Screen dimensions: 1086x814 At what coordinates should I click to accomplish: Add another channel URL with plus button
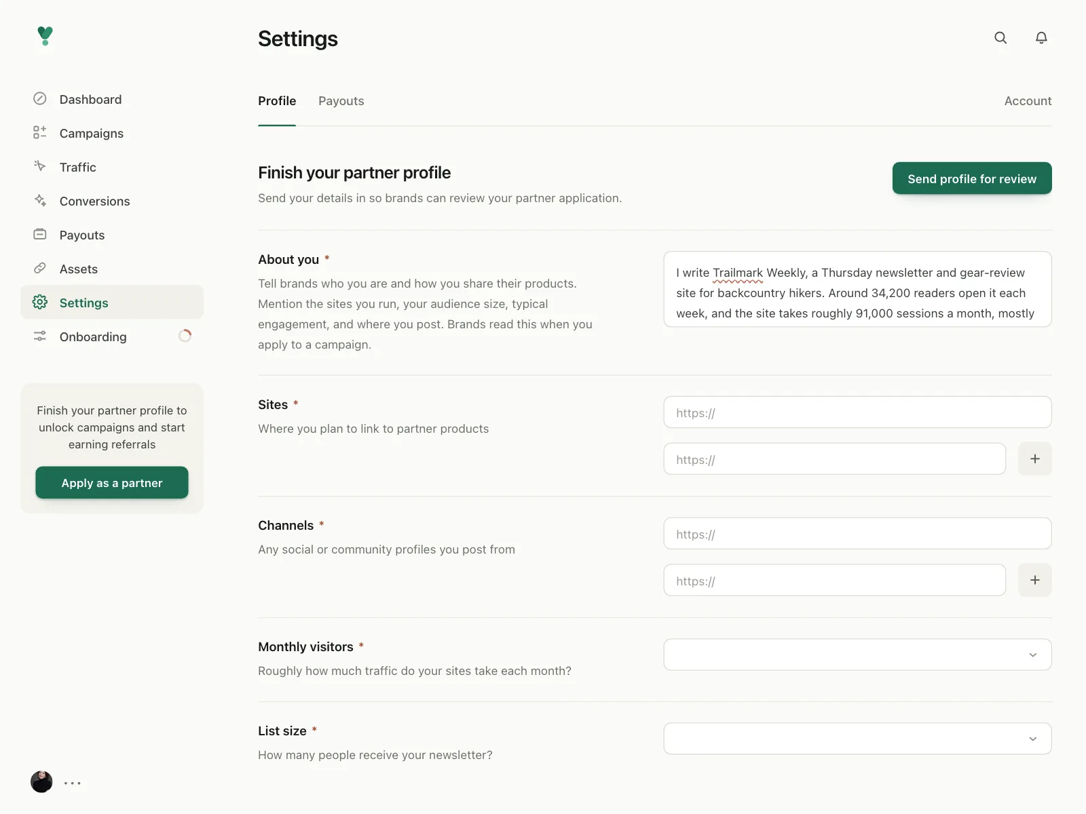click(1035, 580)
